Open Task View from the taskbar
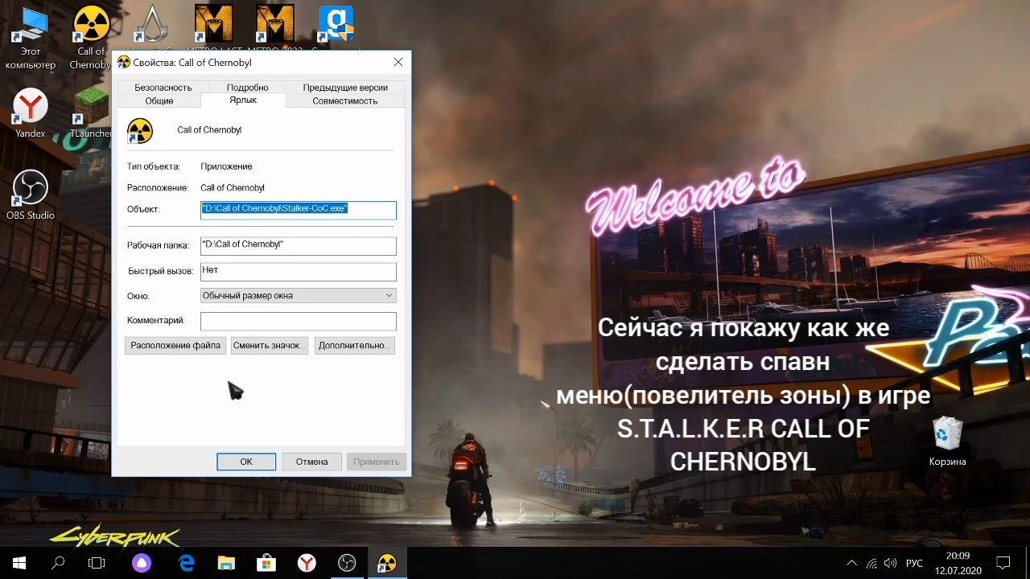Screen dimensions: 1030x579 pyautogui.click(x=97, y=563)
